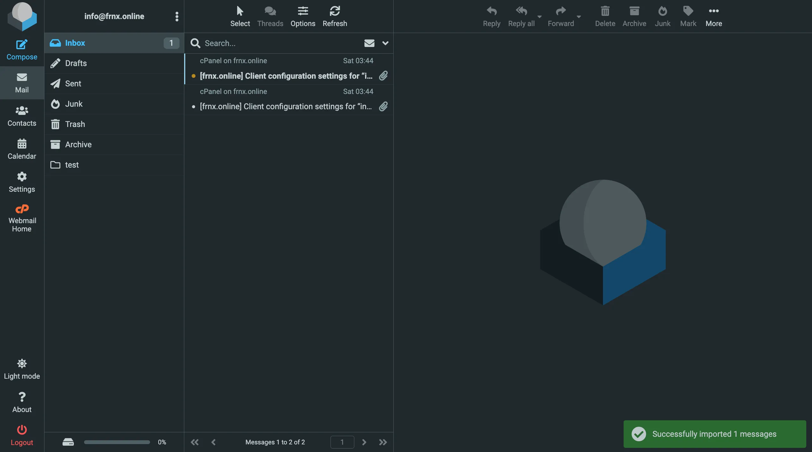Toggle unread filter envelope icon in search
Image resolution: width=812 pixels, height=452 pixels.
tap(369, 43)
